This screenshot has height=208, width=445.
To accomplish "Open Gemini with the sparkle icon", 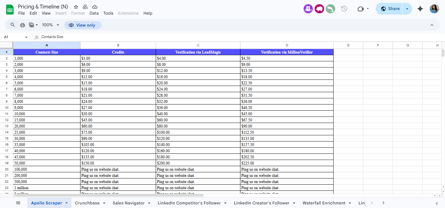I will [x=420, y=9].
